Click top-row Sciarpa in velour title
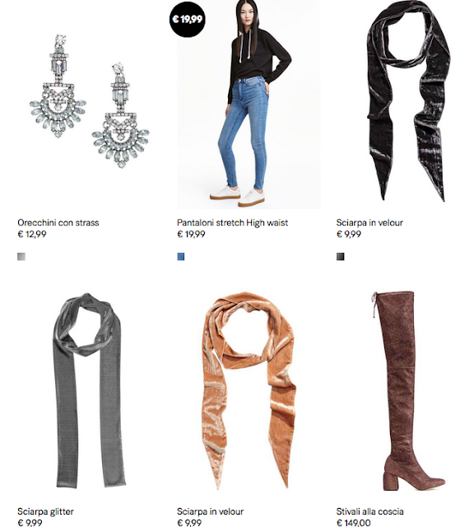Viewport: 474px width, 527px height. 369,222
